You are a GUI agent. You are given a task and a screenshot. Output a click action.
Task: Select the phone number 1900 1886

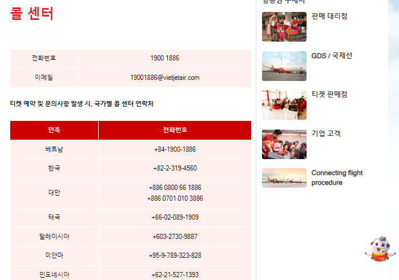click(x=164, y=58)
